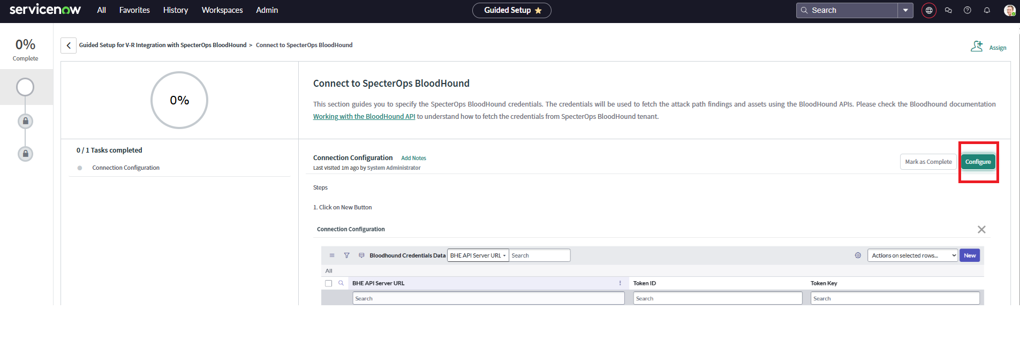Select the Connection Configuration task in list
The height and width of the screenshot is (347, 1020).
[x=126, y=168]
